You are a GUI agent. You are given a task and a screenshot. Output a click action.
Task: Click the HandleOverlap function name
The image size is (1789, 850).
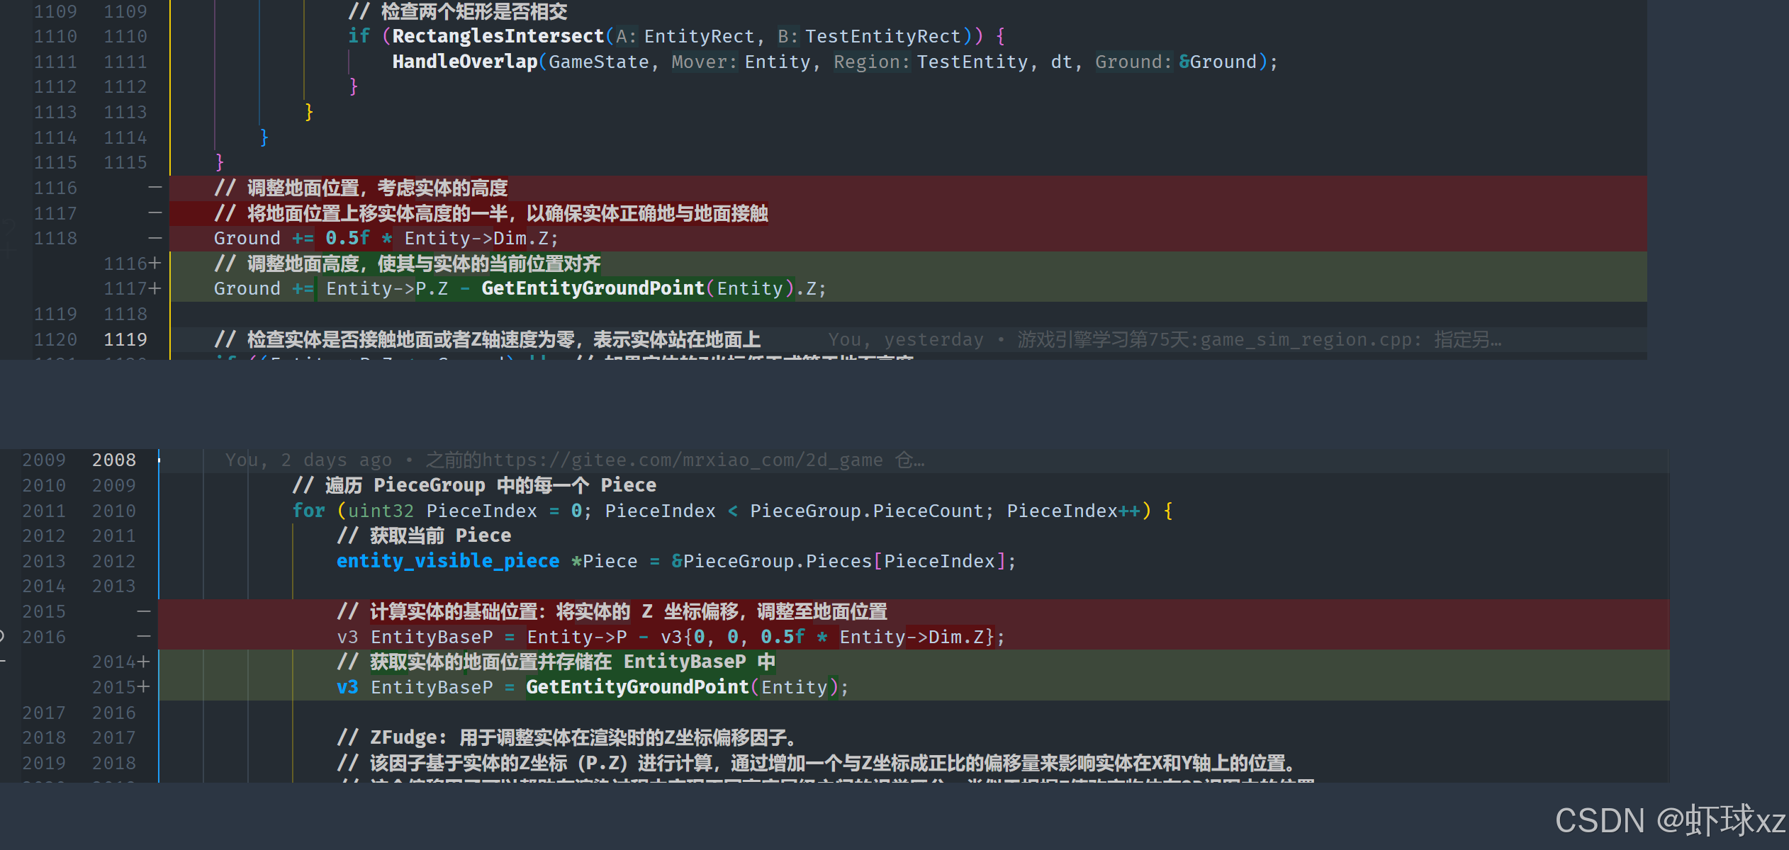pos(465,62)
